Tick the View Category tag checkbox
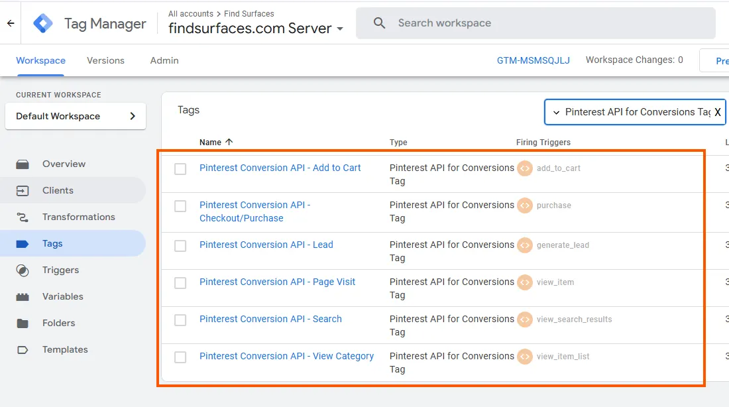 (x=180, y=357)
